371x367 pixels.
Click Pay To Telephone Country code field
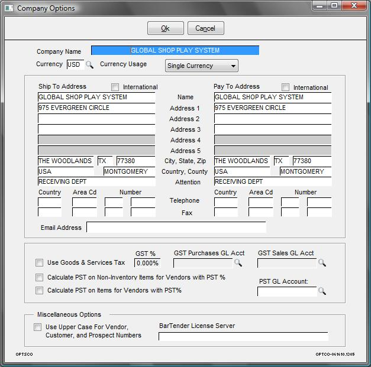tap(226, 202)
